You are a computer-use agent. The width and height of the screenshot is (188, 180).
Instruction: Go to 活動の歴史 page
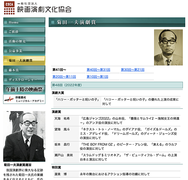tap(24, 42)
